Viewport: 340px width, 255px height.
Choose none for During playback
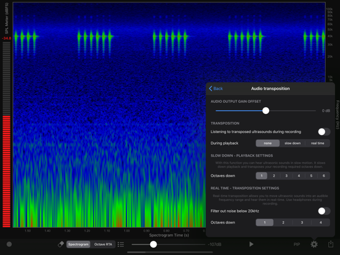[267, 143]
